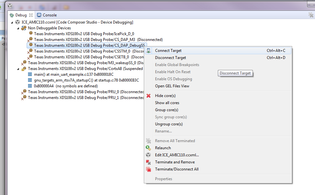
Task: Click the M3_wakeupSS_0 device icon
Action: click(x=24, y=63)
